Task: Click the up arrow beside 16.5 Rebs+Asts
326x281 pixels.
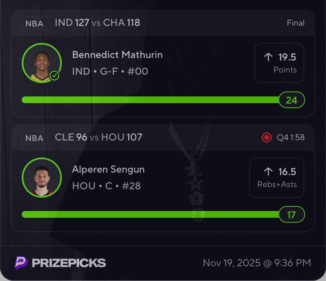Action: coord(268,172)
